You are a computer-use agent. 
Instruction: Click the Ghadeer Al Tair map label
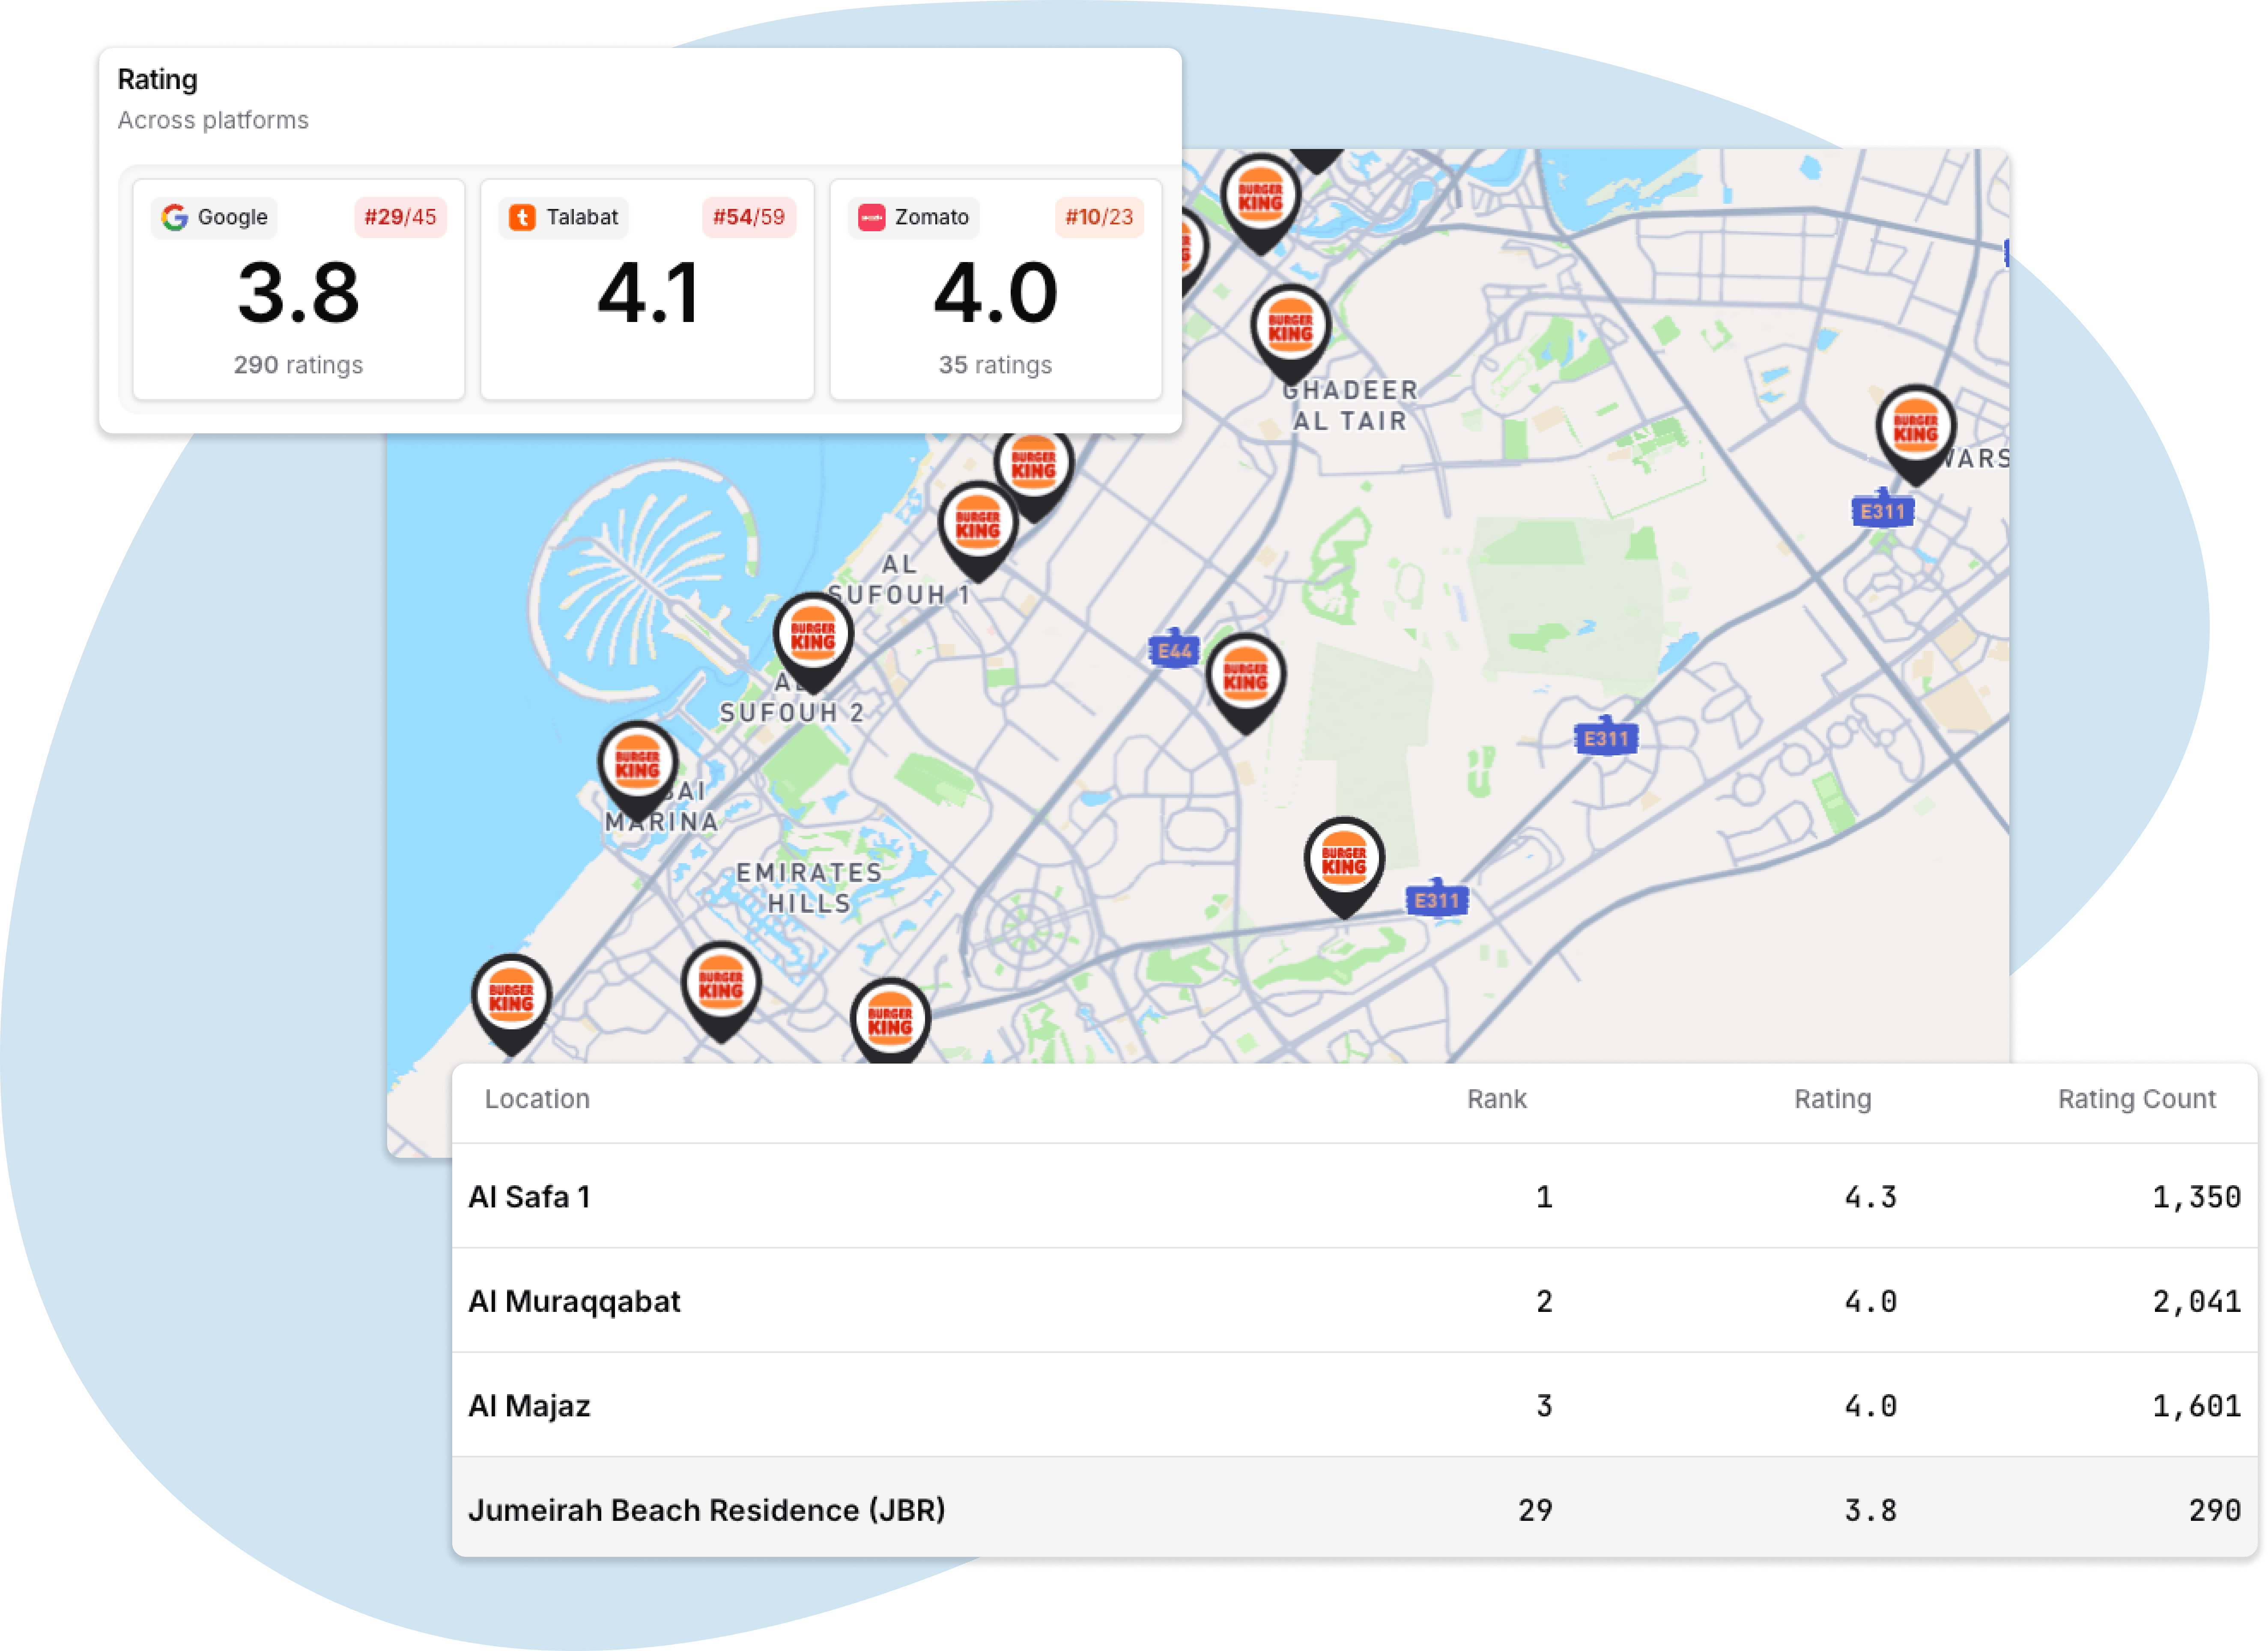coord(1350,405)
